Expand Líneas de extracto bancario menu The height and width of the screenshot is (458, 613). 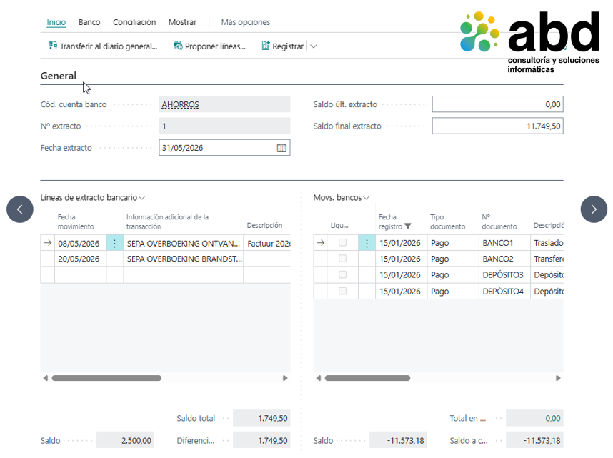point(142,198)
